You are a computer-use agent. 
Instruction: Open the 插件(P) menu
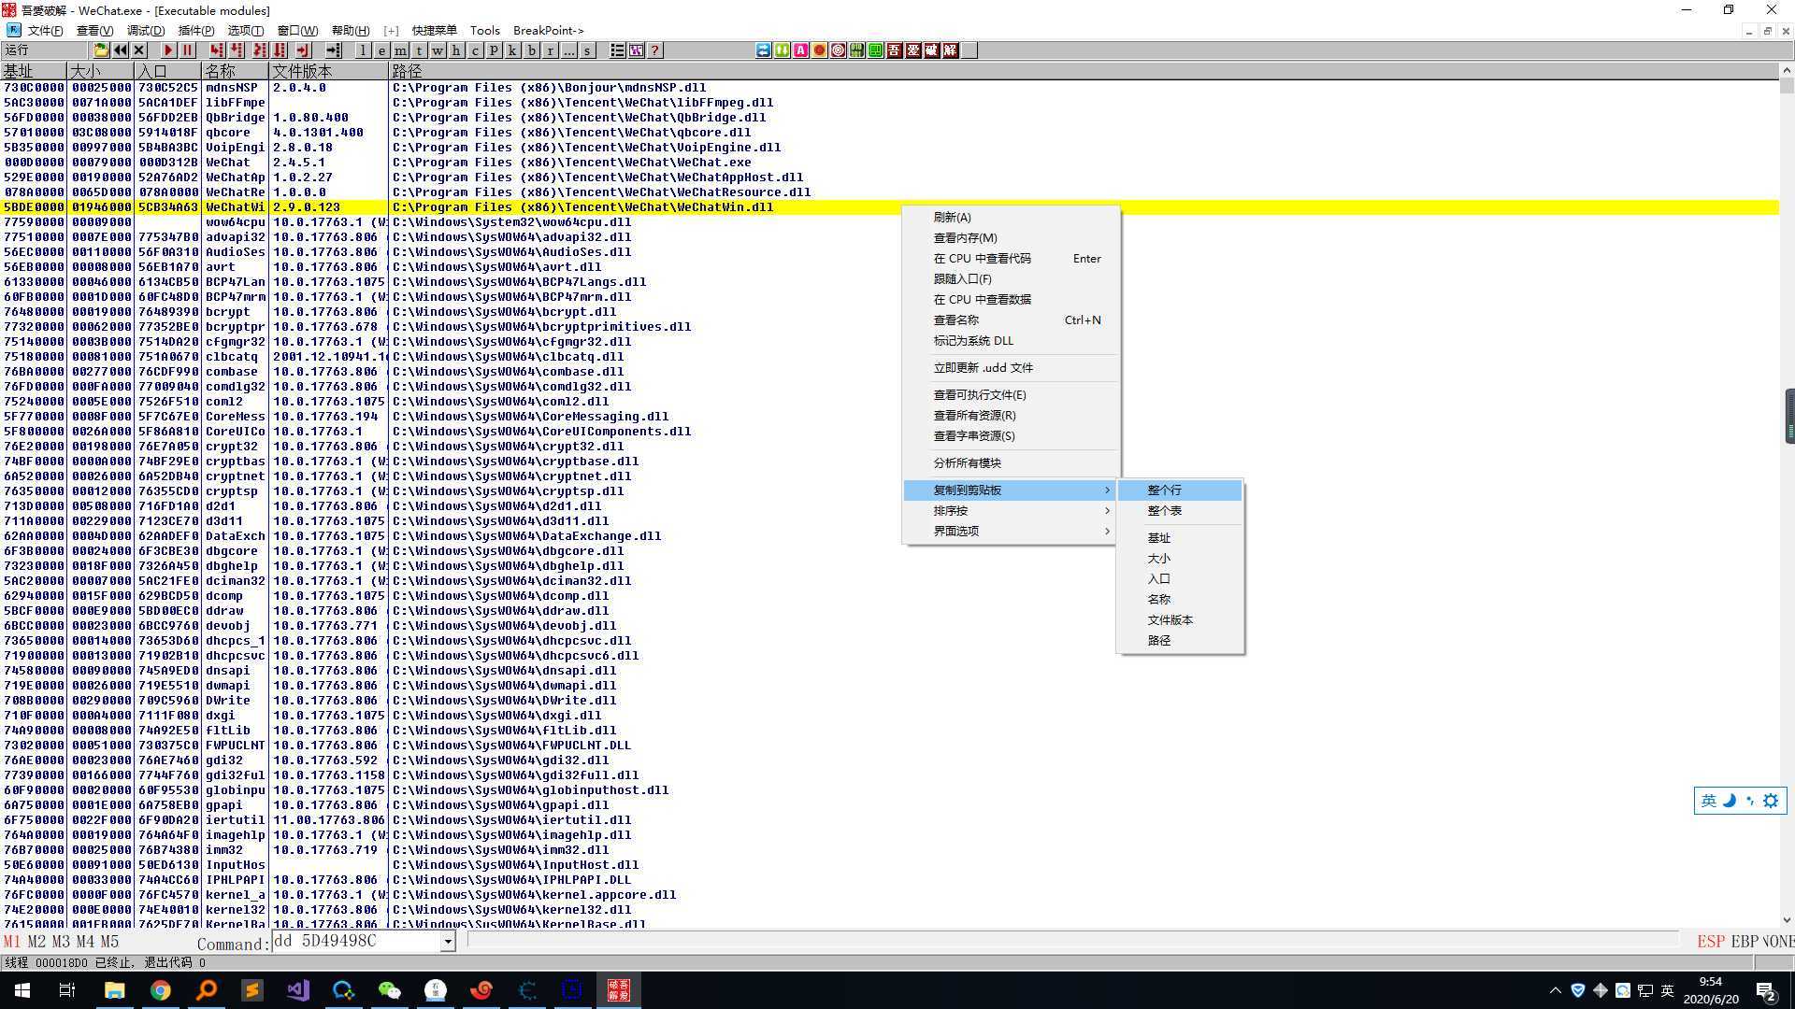[x=196, y=31]
